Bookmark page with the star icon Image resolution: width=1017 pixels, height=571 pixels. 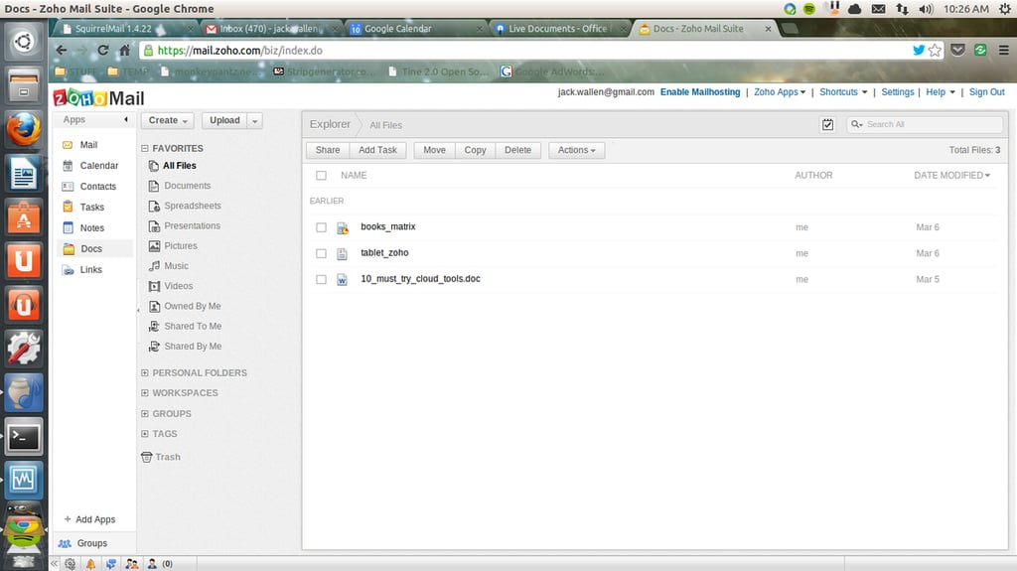point(935,50)
